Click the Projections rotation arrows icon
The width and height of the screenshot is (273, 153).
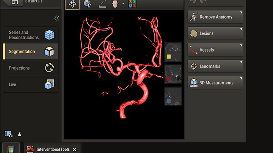49,68
